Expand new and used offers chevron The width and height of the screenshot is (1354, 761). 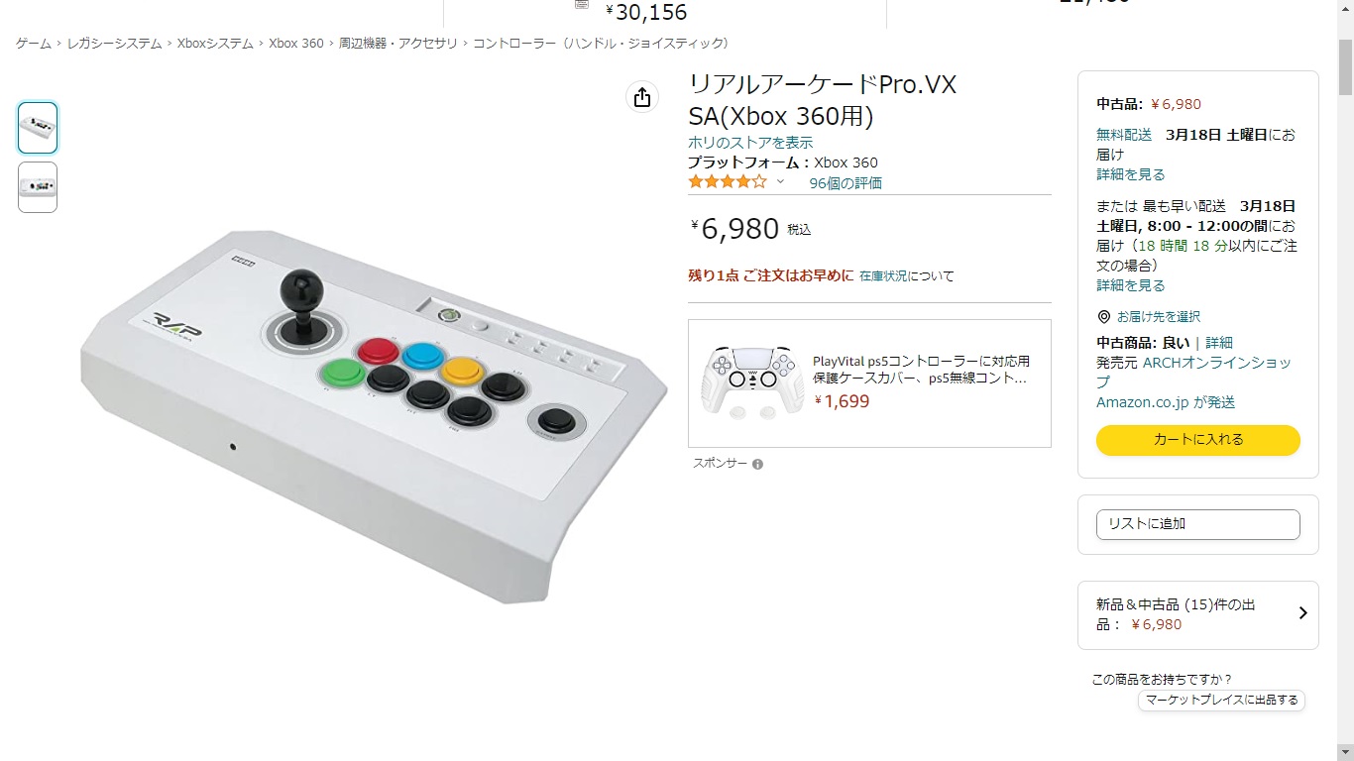click(x=1302, y=613)
